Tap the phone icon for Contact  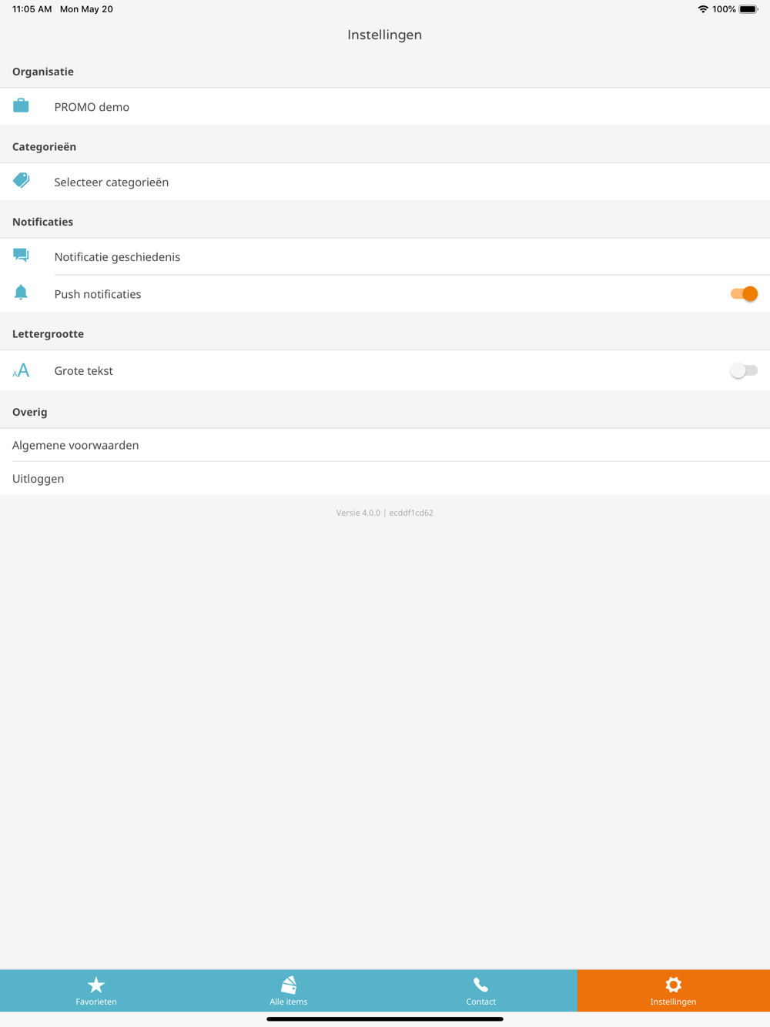(480, 985)
